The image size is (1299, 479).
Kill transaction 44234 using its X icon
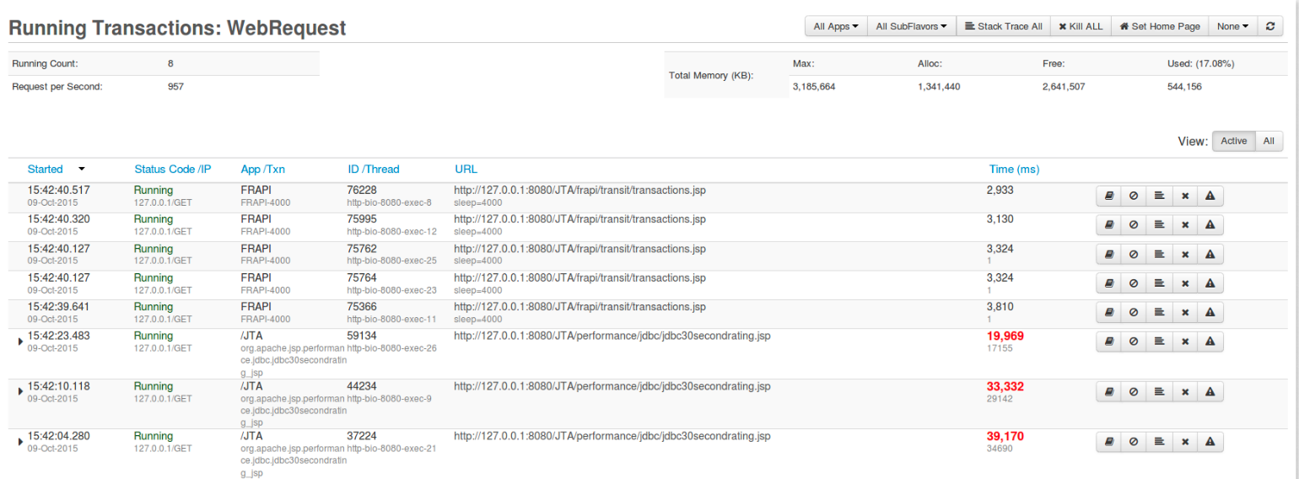[x=1184, y=391]
